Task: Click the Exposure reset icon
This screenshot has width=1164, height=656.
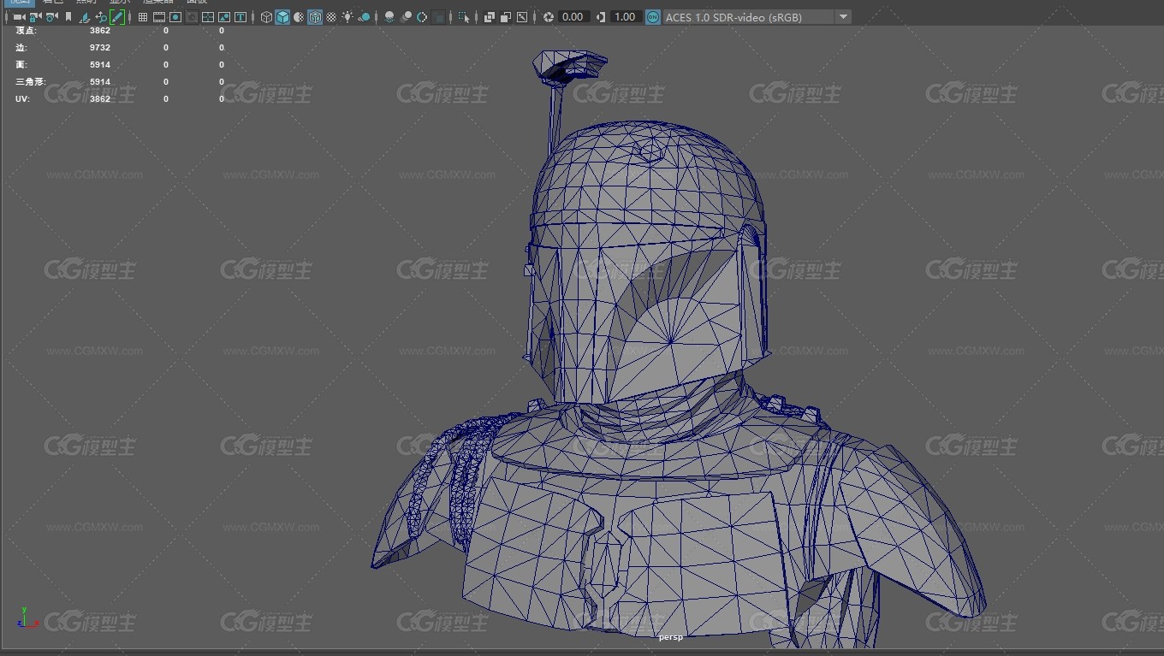Action: click(549, 17)
